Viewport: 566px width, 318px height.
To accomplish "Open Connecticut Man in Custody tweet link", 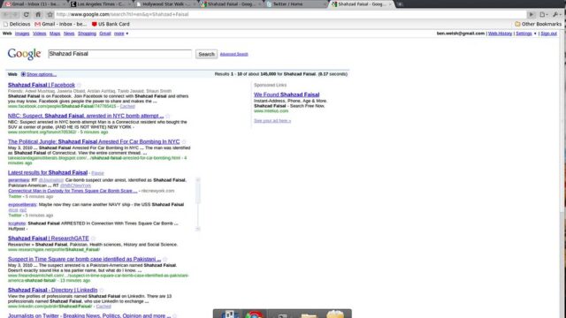I will [x=73, y=191].
